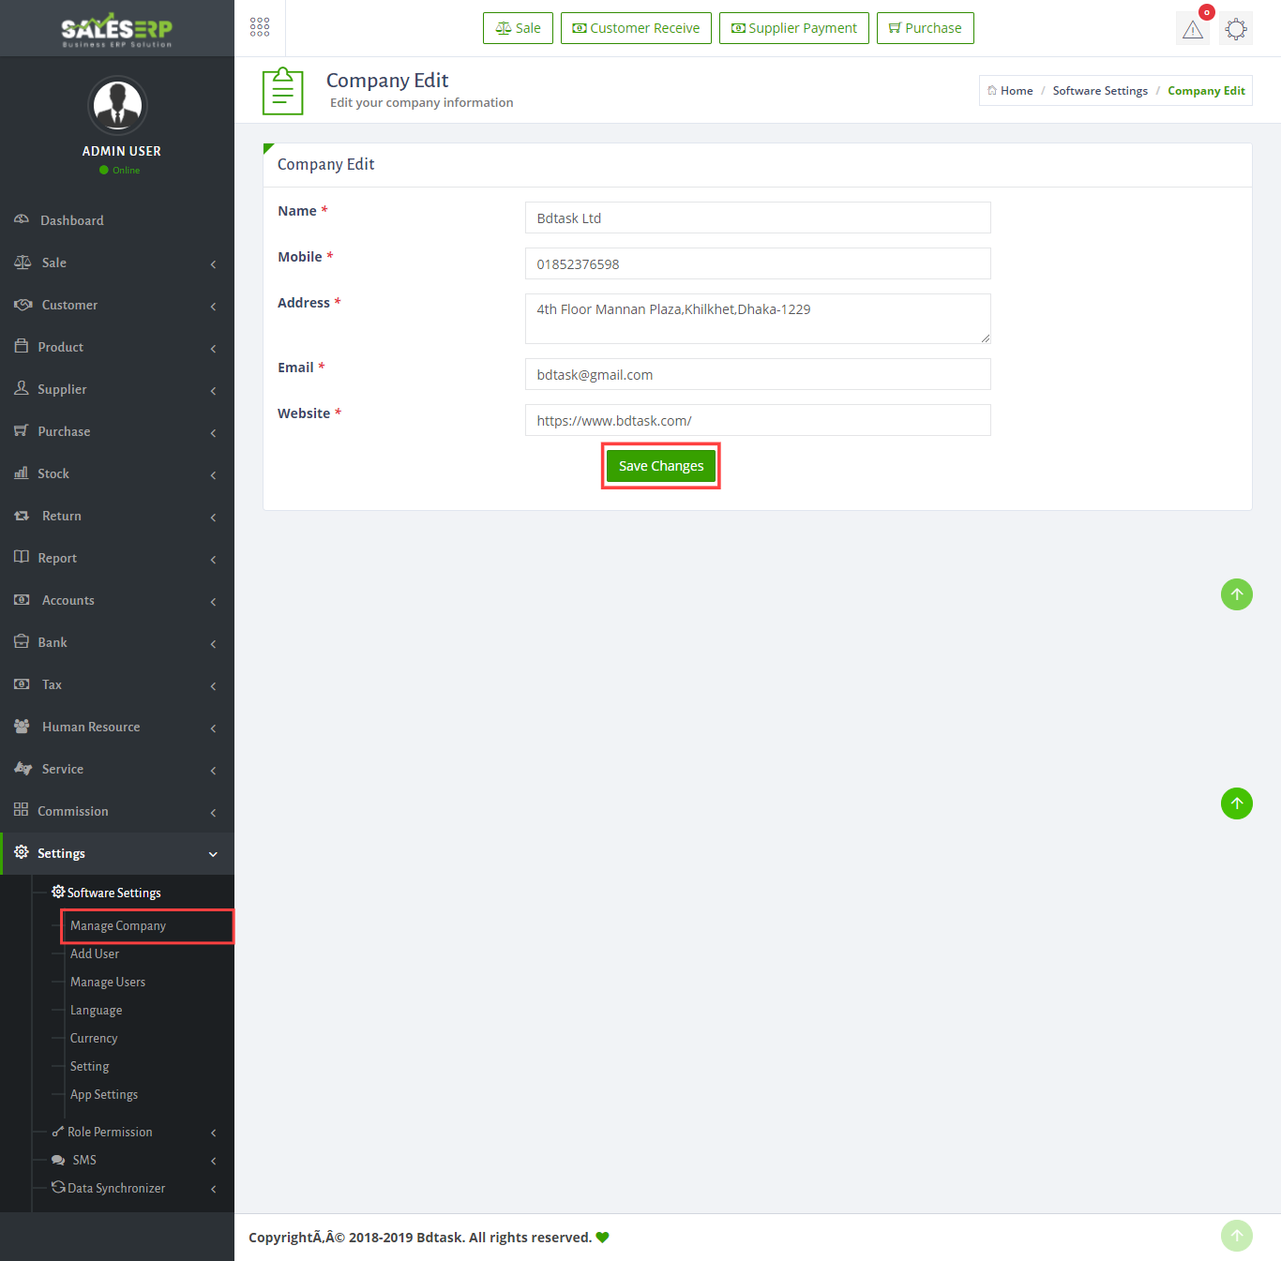Click the Address text area
Screen dimensions: 1281x1261
tap(757, 318)
